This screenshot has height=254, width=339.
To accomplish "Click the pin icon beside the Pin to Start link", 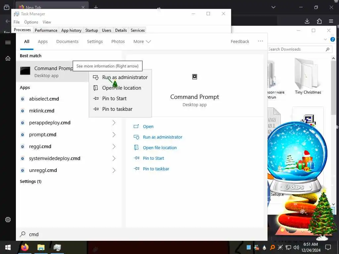I will tap(136, 158).
